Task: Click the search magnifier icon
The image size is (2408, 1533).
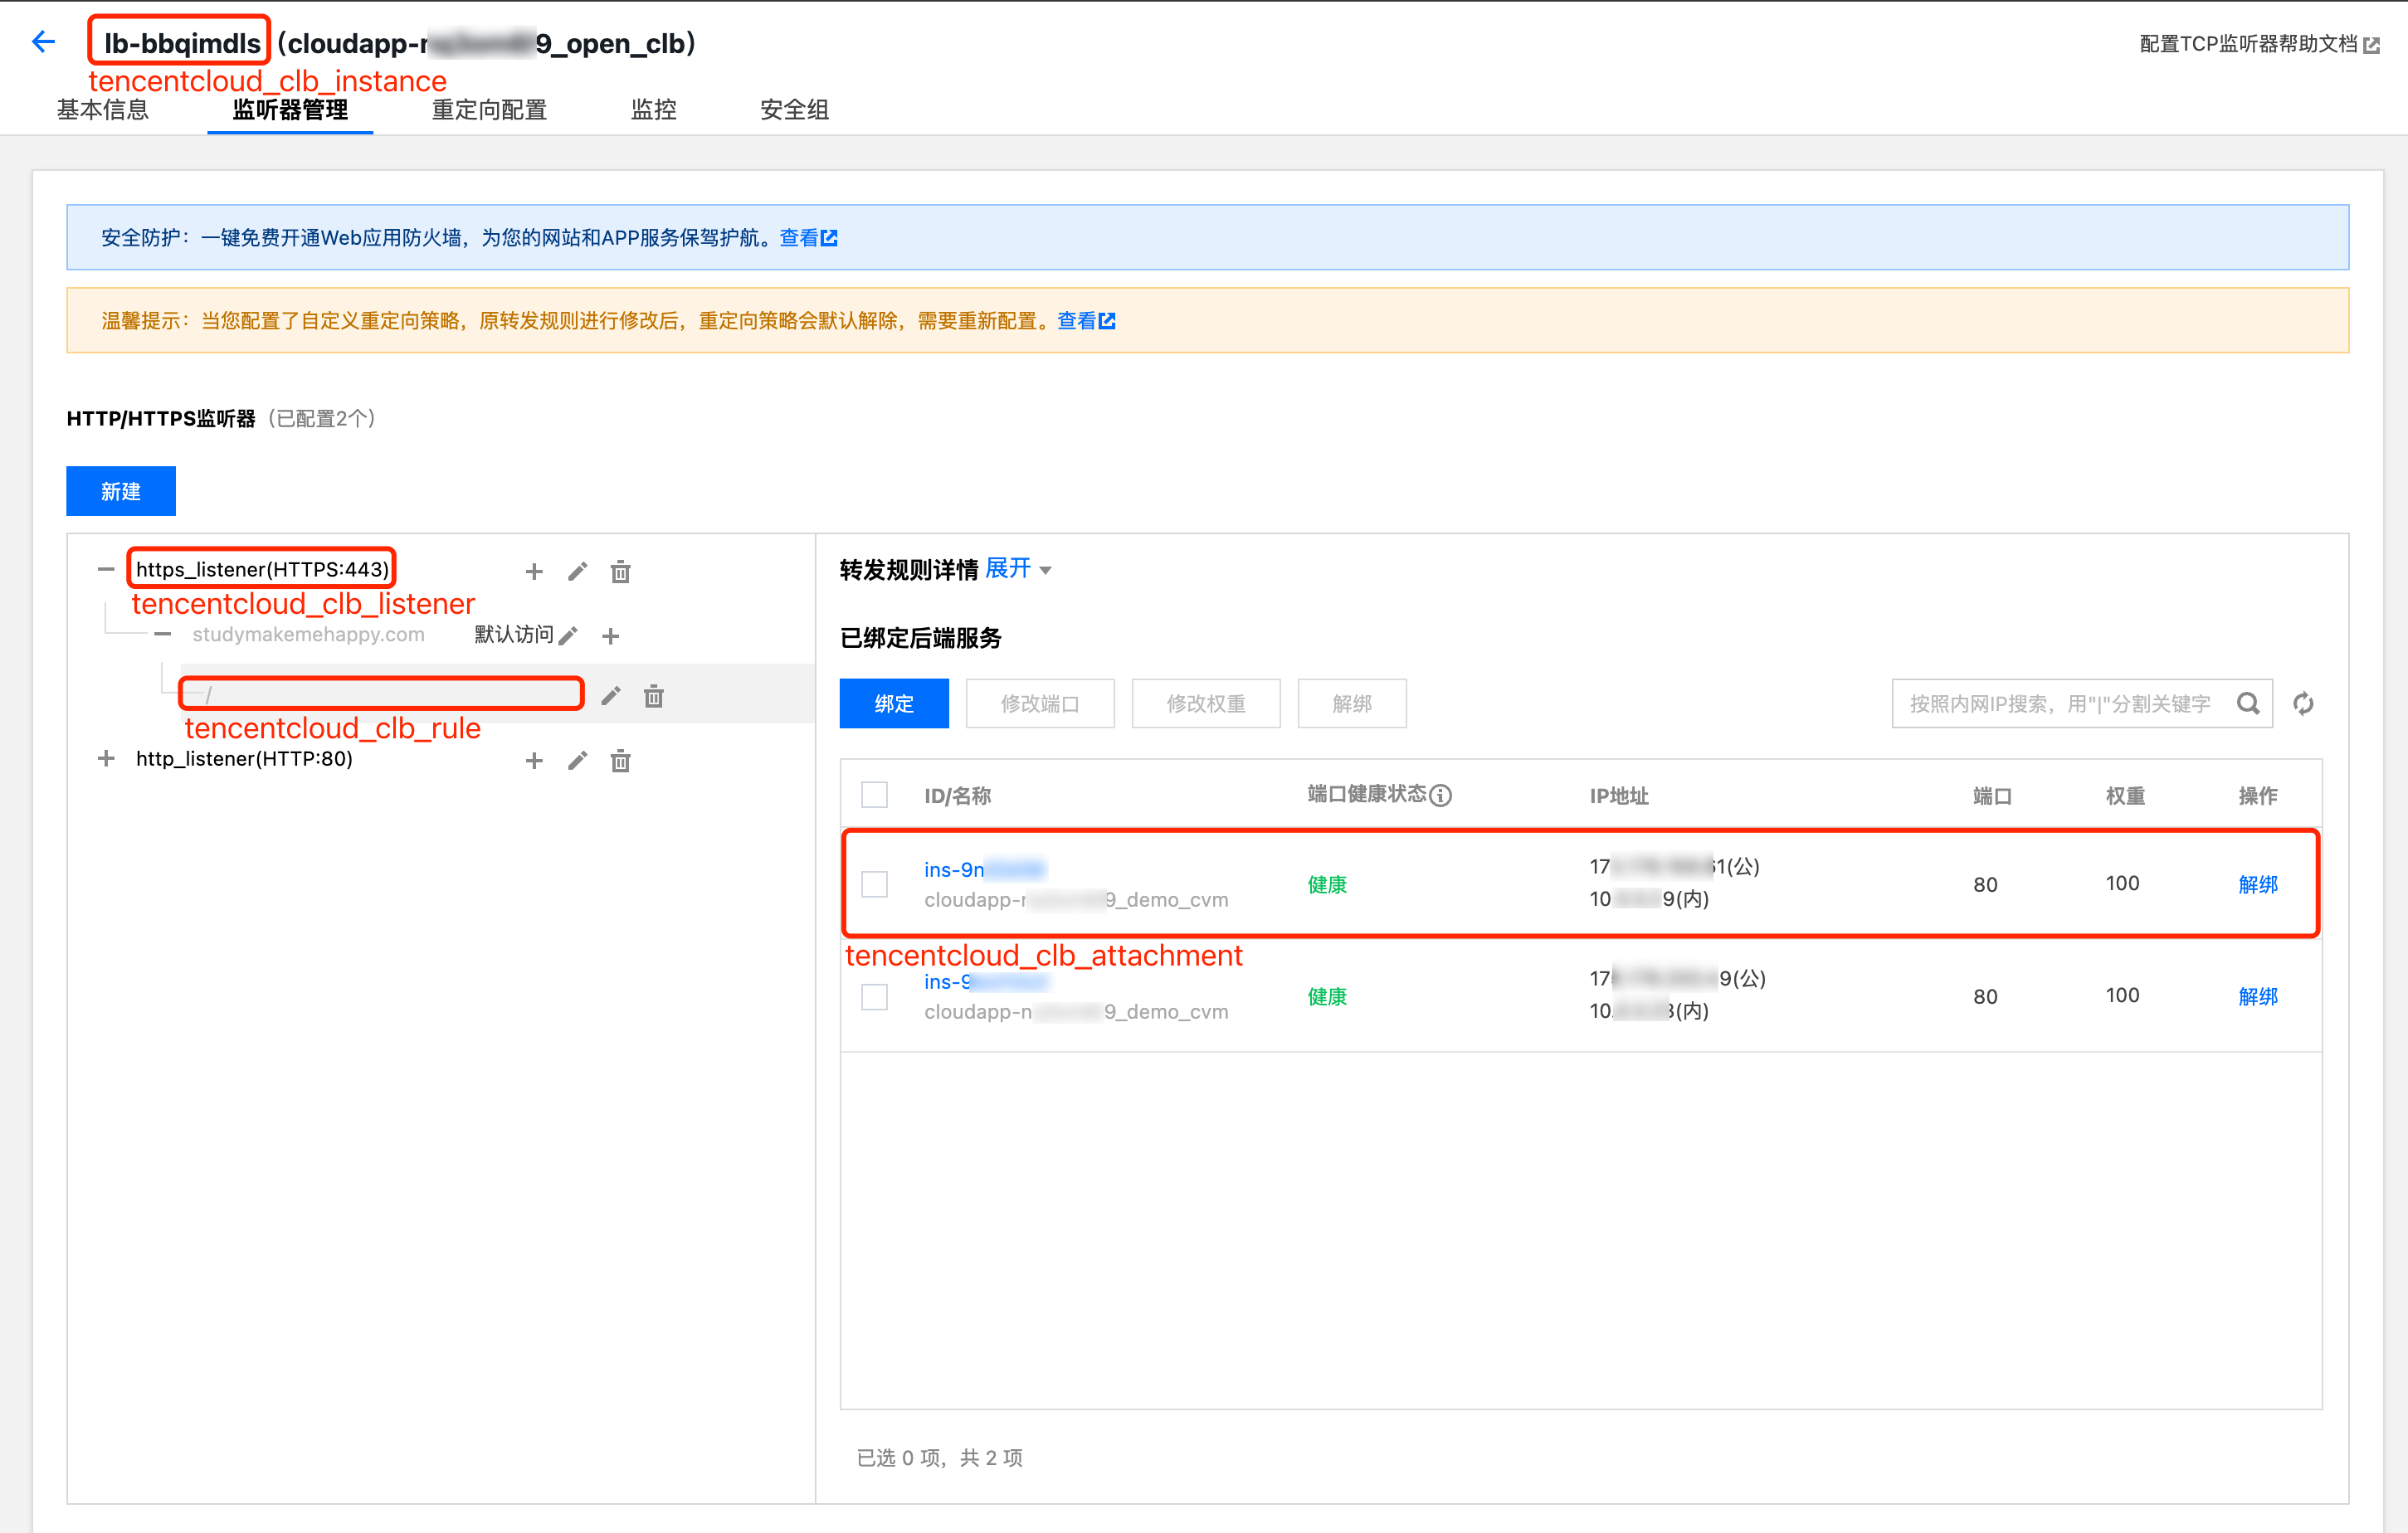Action: coord(2248,703)
